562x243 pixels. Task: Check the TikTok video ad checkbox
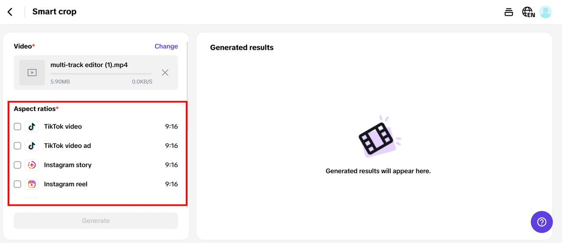[x=18, y=146]
